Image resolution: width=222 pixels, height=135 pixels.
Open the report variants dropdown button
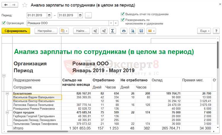tap(64, 31)
